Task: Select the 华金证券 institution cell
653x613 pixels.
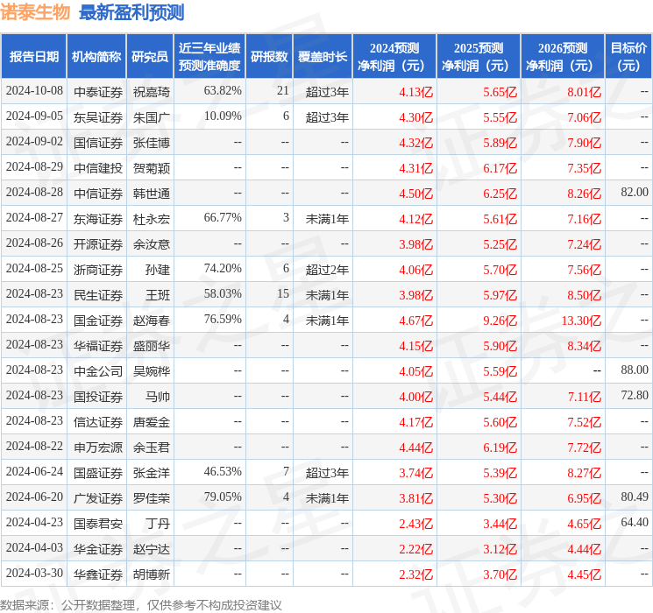Action: [x=98, y=549]
